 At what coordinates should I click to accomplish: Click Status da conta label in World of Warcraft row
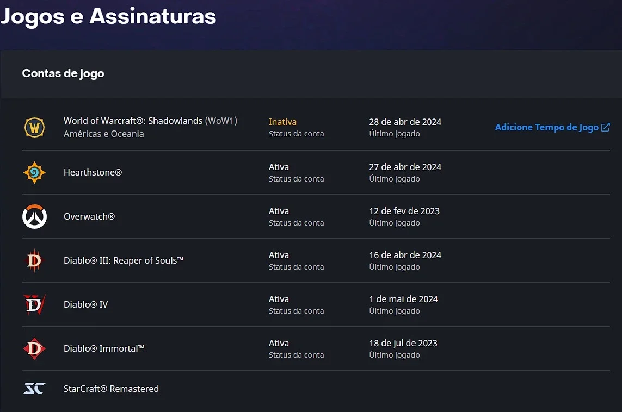(x=297, y=134)
